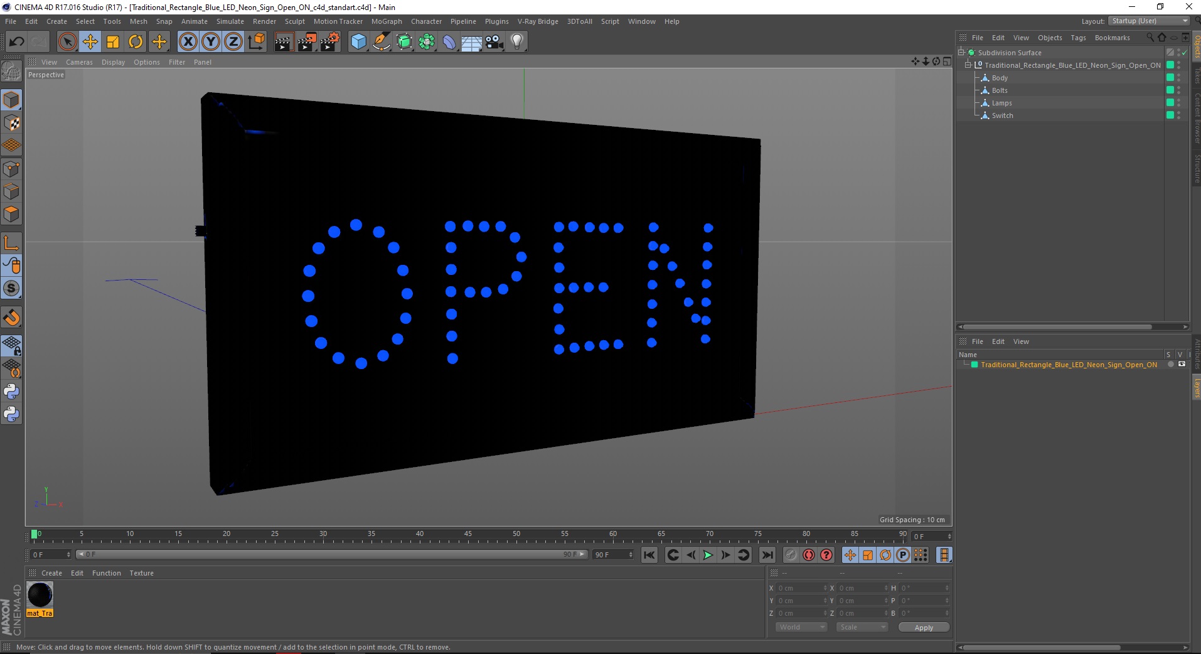Open the V-Ray Bridge menu
The width and height of the screenshot is (1201, 654).
pyautogui.click(x=538, y=21)
